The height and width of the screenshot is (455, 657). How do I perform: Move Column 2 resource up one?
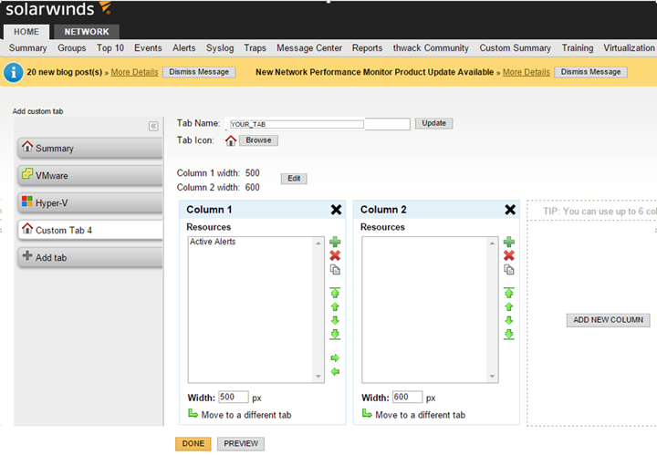pos(508,306)
